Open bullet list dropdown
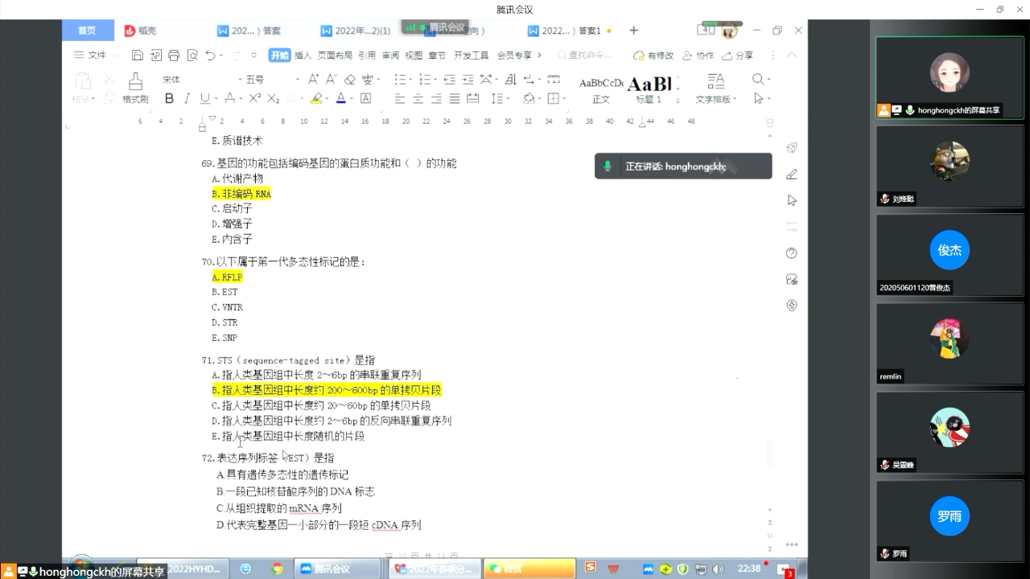1030x579 pixels. [410, 80]
